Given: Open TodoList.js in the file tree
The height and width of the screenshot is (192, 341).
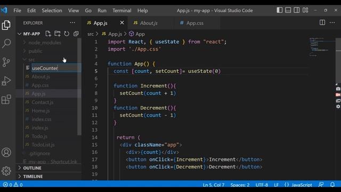Looking at the screenshot, I should tap(43, 145).
